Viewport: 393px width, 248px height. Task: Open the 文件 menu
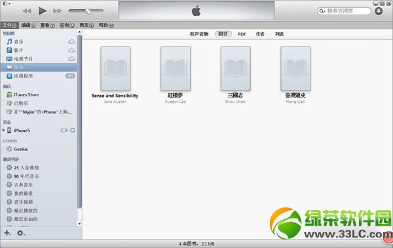(x=9, y=25)
